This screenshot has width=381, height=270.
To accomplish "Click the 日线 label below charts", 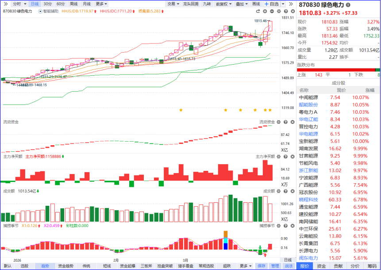I will (x=288, y=260).
